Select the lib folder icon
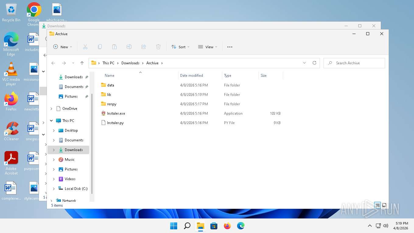Image resolution: width=414 pixels, height=233 pixels. [x=103, y=94]
